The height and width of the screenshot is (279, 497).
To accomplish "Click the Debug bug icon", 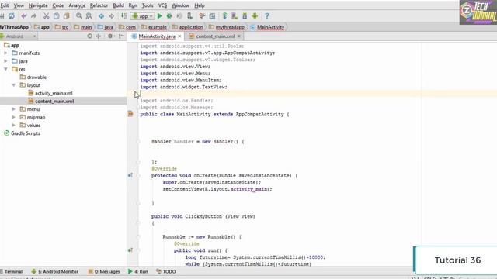I will (x=169, y=15).
